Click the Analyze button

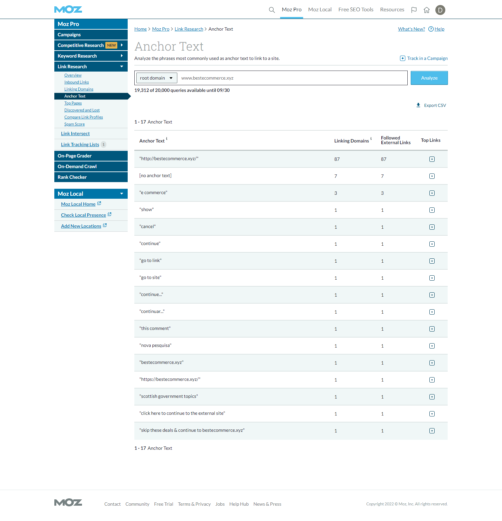coord(429,78)
